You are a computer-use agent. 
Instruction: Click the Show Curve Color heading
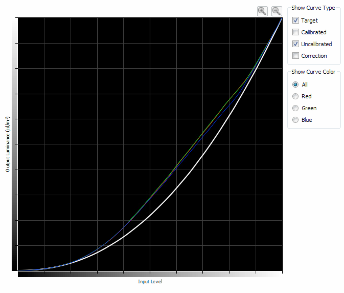pos(313,72)
